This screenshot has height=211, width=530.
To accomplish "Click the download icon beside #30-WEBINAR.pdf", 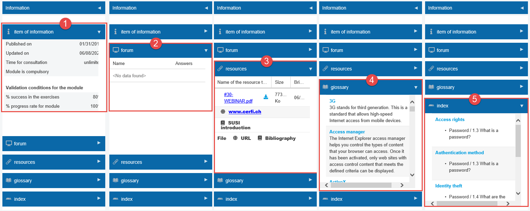I will [x=266, y=97].
